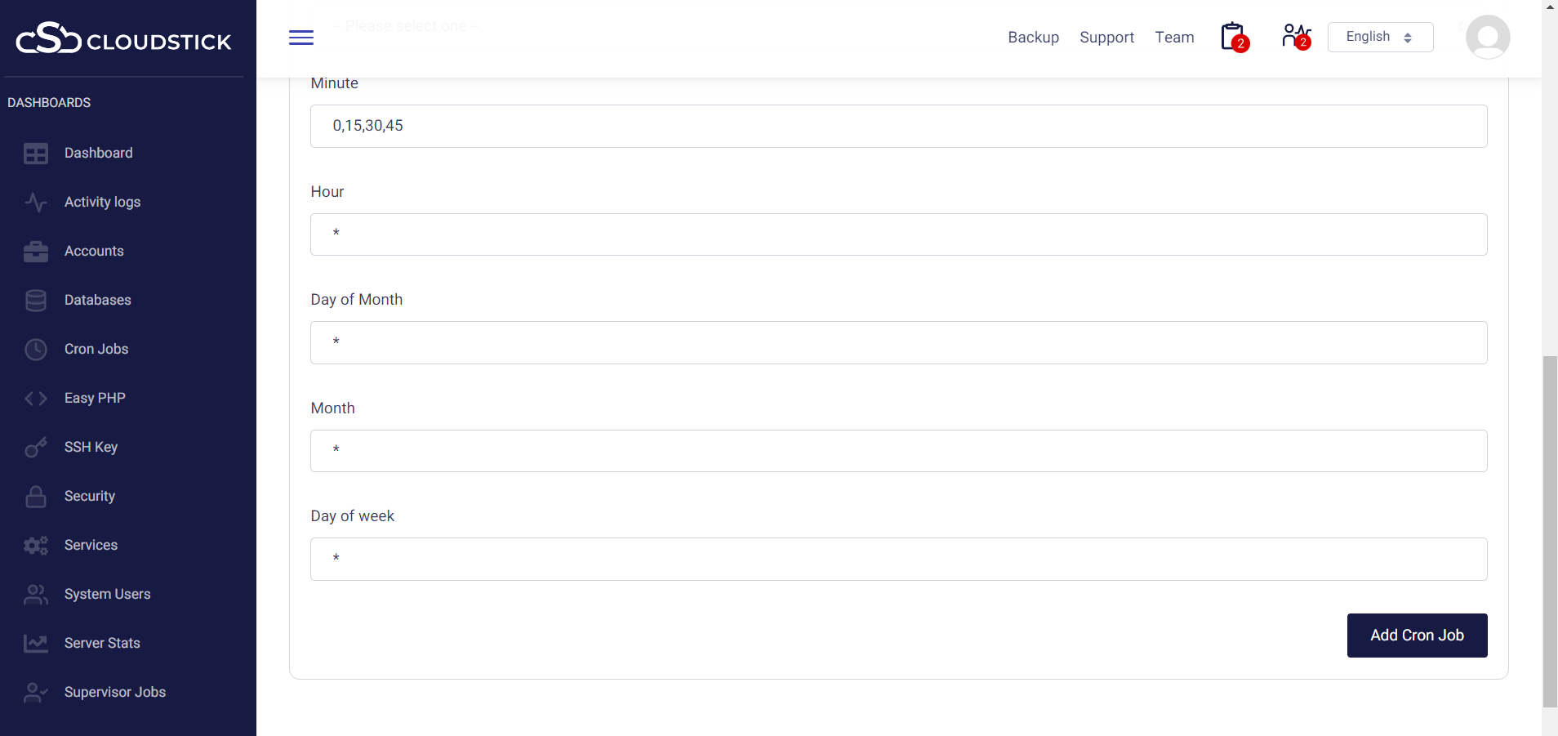Open Backup in the top navigation
Image resolution: width=1558 pixels, height=736 pixels.
coord(1033,38)
